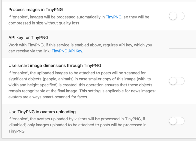196x141 pixels.
Task: Click the 'significant objects (people, animals)' description line
Action: 80,79
